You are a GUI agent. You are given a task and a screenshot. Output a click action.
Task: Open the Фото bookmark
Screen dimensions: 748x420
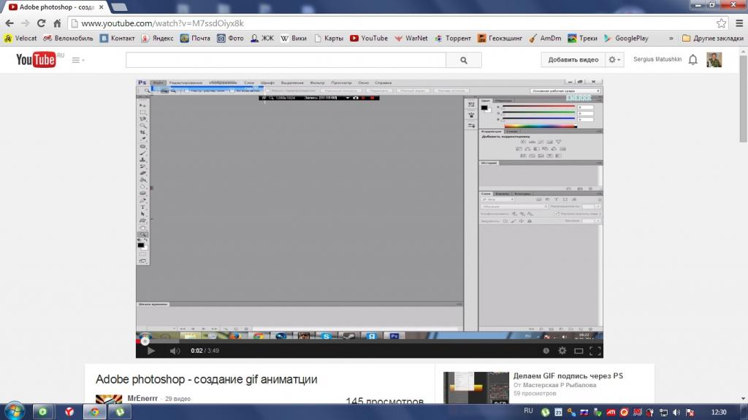230,38
